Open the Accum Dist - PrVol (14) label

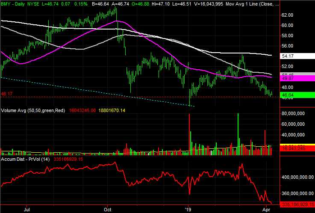(x=25, y=159)
